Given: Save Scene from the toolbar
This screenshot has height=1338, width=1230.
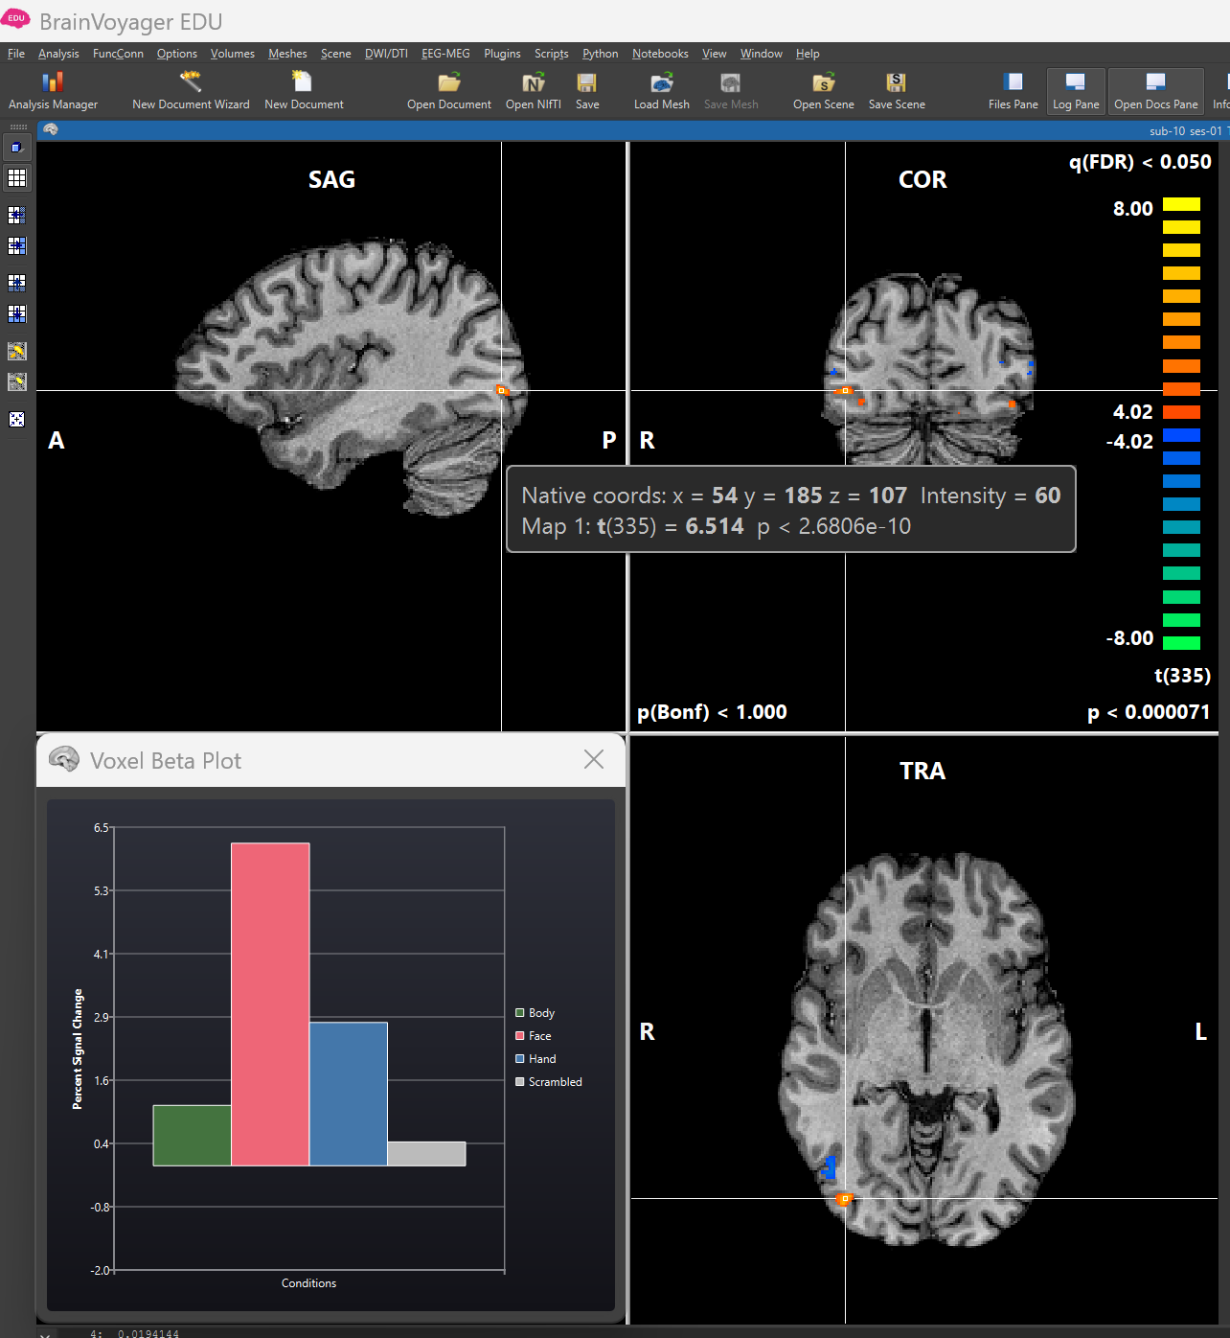Looking at the screenshot, I should pyautogui.click(x=897, y=91).
